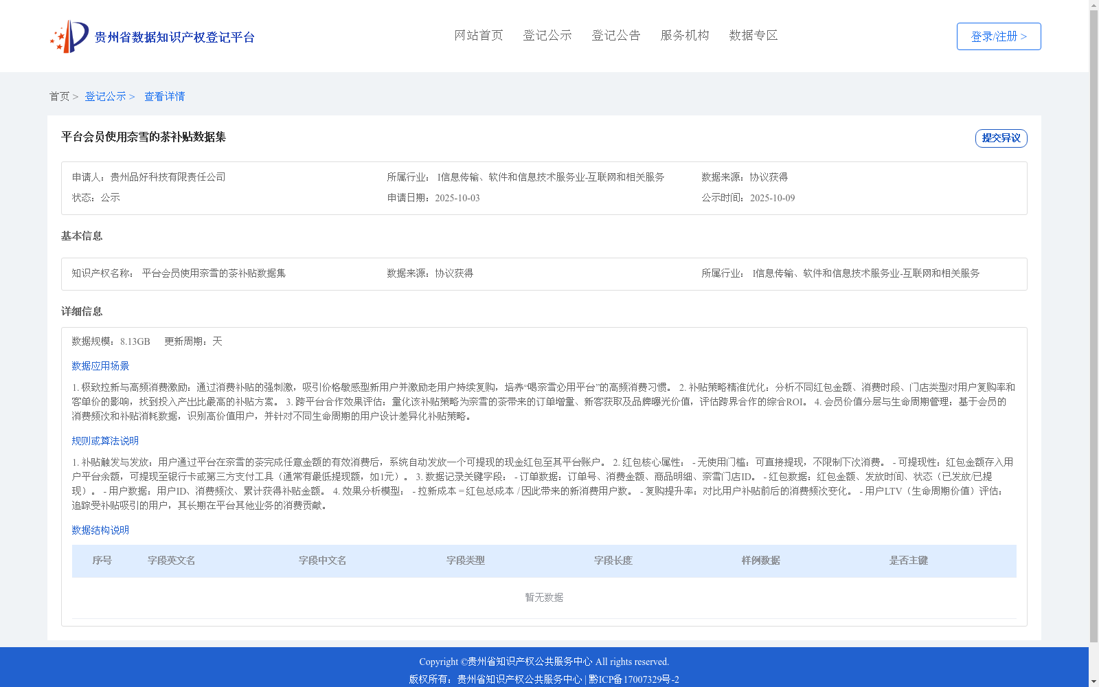The height and width of the screenshot is (687, 1099).
Task: Open the 登记公示 navigation item
Action: pos(547,36)
